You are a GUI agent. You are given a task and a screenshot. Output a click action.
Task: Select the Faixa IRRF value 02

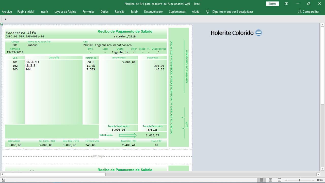click(156, 145)
